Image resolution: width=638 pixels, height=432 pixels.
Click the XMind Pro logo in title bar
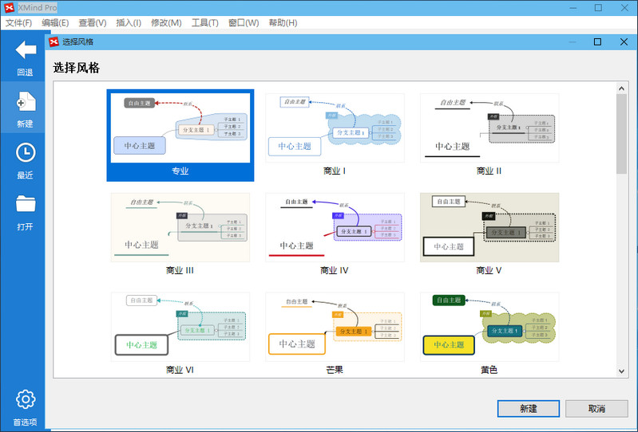9,8
